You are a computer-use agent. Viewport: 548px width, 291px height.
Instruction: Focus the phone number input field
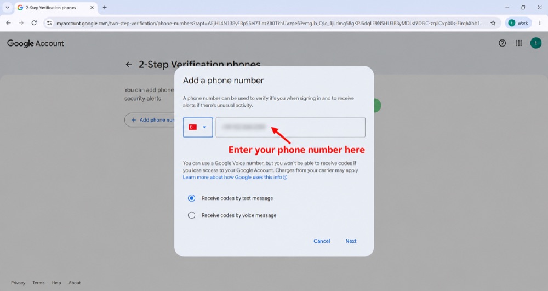click(290, 127)
